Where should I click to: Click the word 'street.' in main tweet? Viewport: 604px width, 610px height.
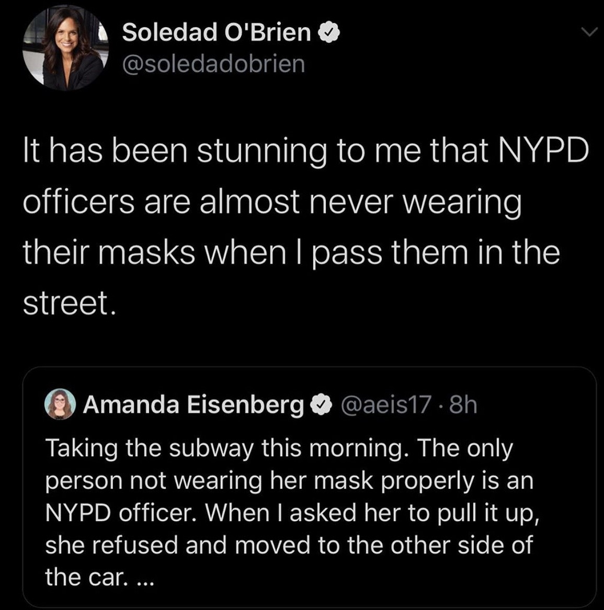[x=67, y=303]
